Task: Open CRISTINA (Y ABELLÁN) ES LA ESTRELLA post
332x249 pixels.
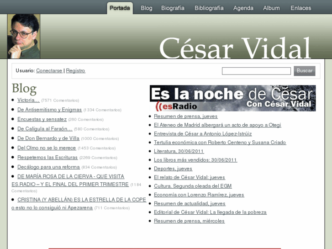Action: click(79, 204)
